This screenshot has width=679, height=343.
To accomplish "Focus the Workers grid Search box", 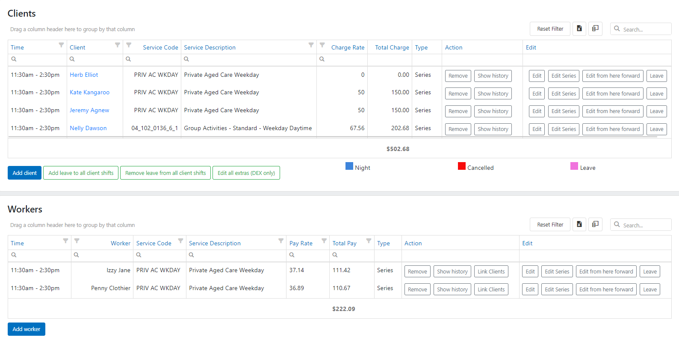I will (x=641, y=225).
